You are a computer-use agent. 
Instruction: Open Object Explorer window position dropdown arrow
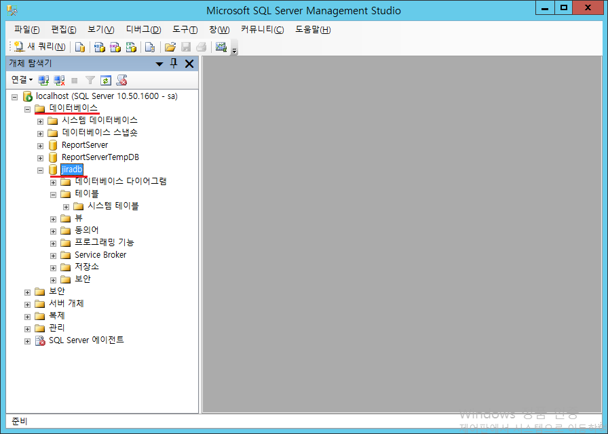[x=159, y=64]
